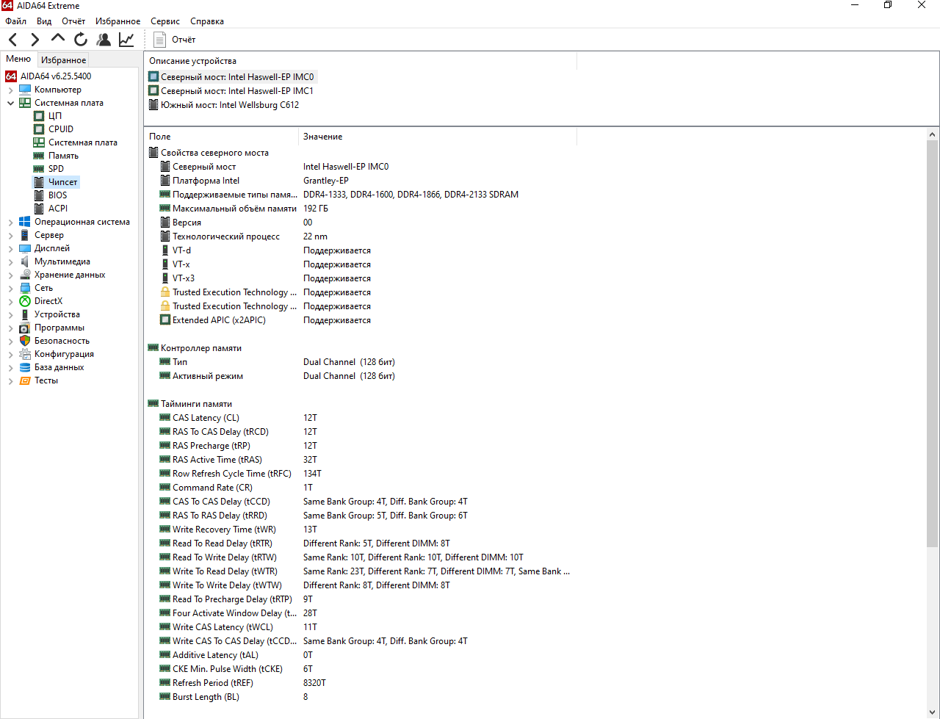Select the Чипсет tree item
This screenshot has width=940, height=719.
click(63, 182)
